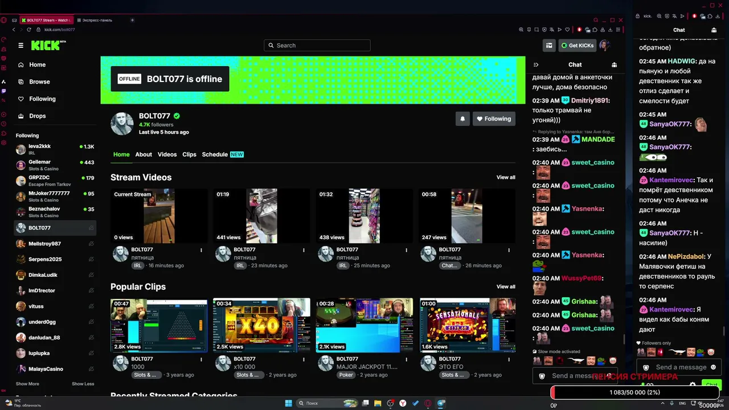Open Drops in the Kick sidebar
This screenshot has width=729, height=410.
38,116
